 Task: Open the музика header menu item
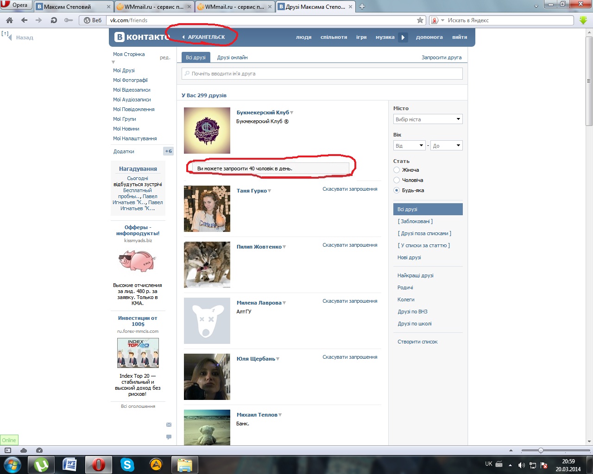[385, 37]
